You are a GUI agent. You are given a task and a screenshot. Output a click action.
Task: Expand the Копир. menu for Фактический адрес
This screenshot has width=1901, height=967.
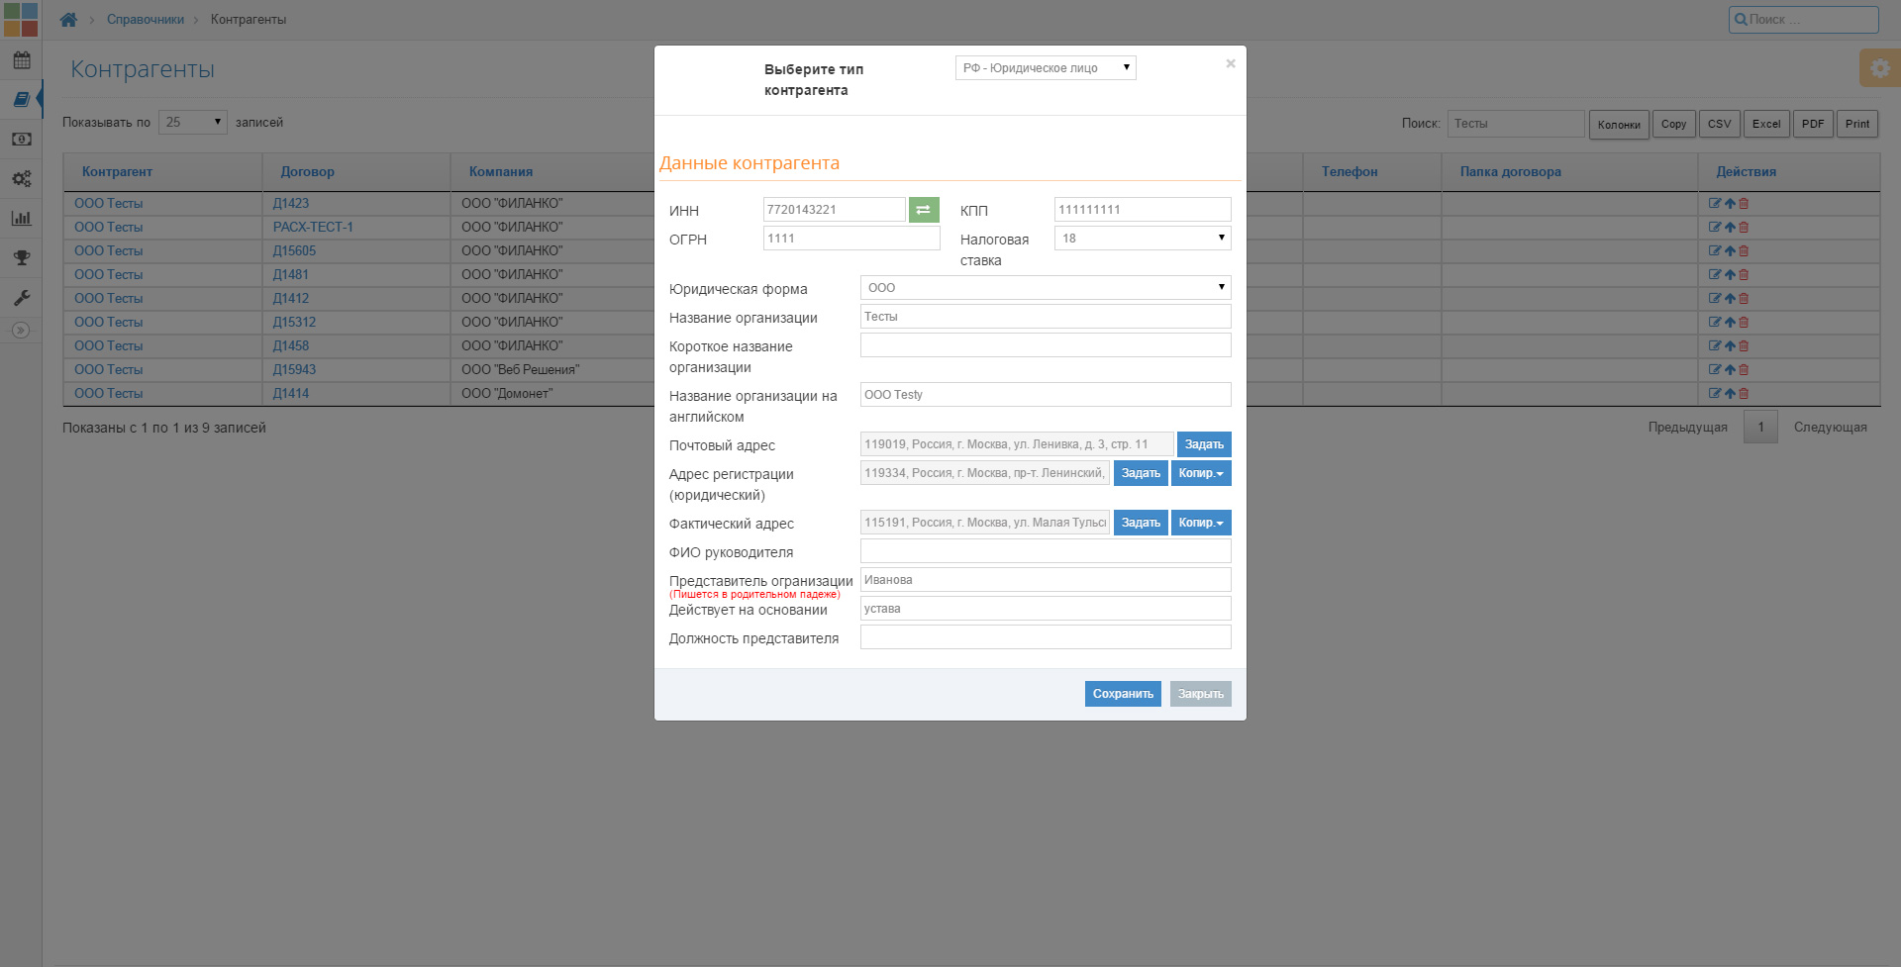1200,523
